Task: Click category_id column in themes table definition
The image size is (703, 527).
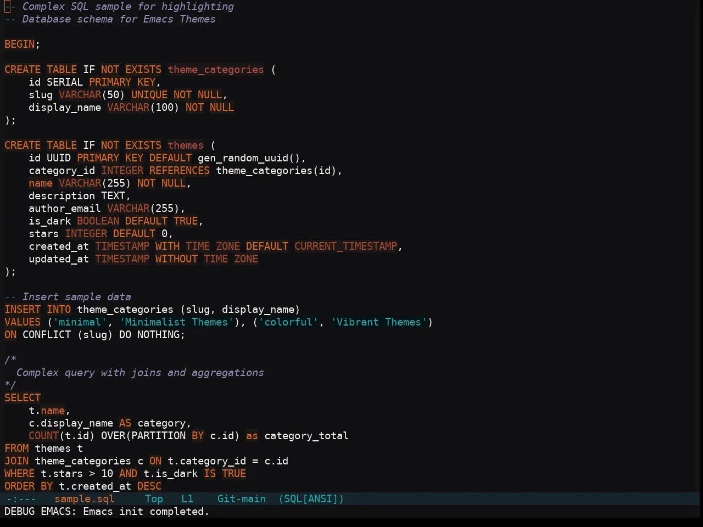Action: tap(62, 171)
